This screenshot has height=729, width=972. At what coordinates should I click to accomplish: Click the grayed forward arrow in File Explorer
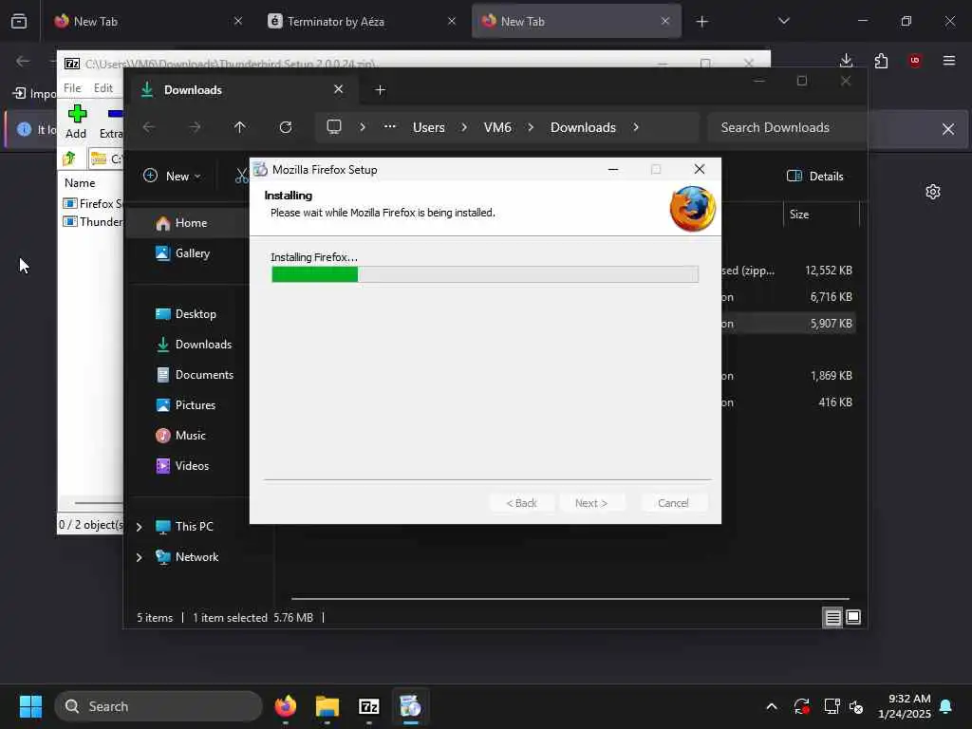[x=195, y=127]
